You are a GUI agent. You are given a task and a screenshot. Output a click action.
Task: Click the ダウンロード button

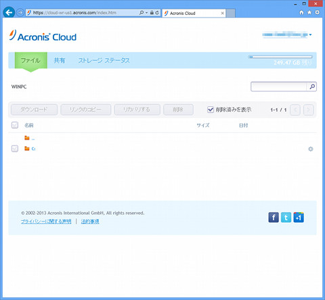tap(34, 110)
